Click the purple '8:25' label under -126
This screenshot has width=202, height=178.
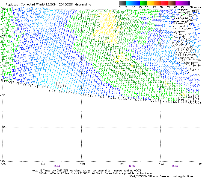click(132, 166)
